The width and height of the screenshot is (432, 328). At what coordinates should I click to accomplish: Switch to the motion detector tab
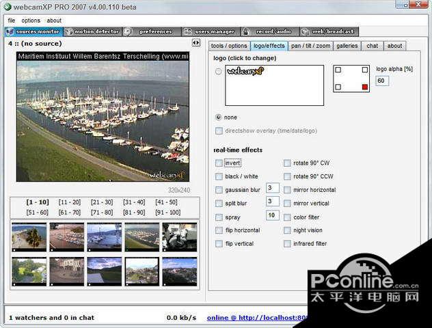[93, 31]
